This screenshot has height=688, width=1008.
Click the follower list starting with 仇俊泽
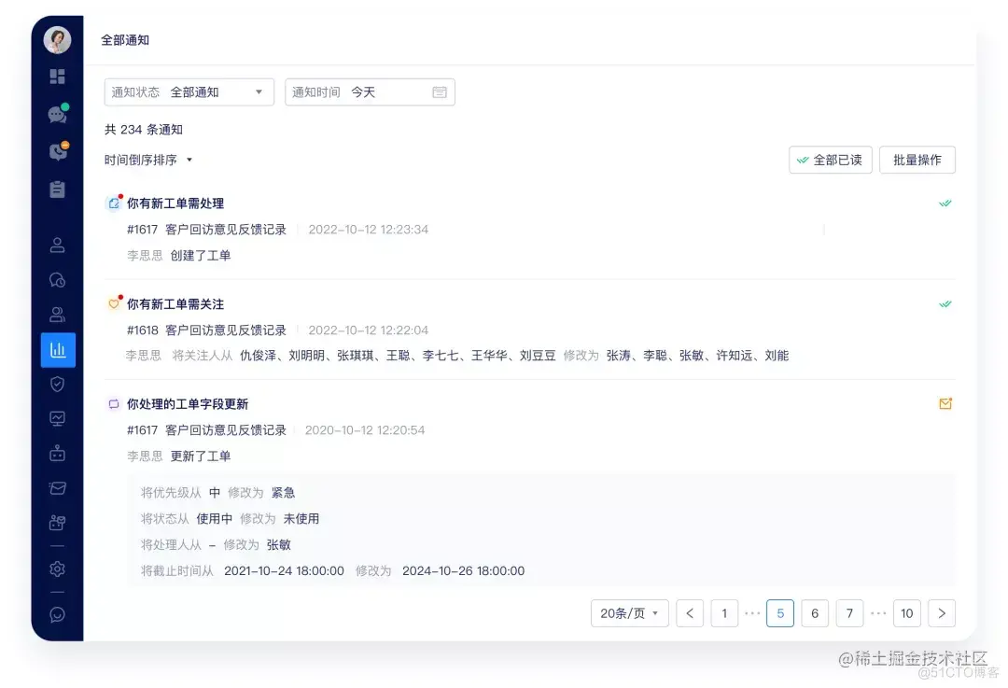tap(398, 356)
